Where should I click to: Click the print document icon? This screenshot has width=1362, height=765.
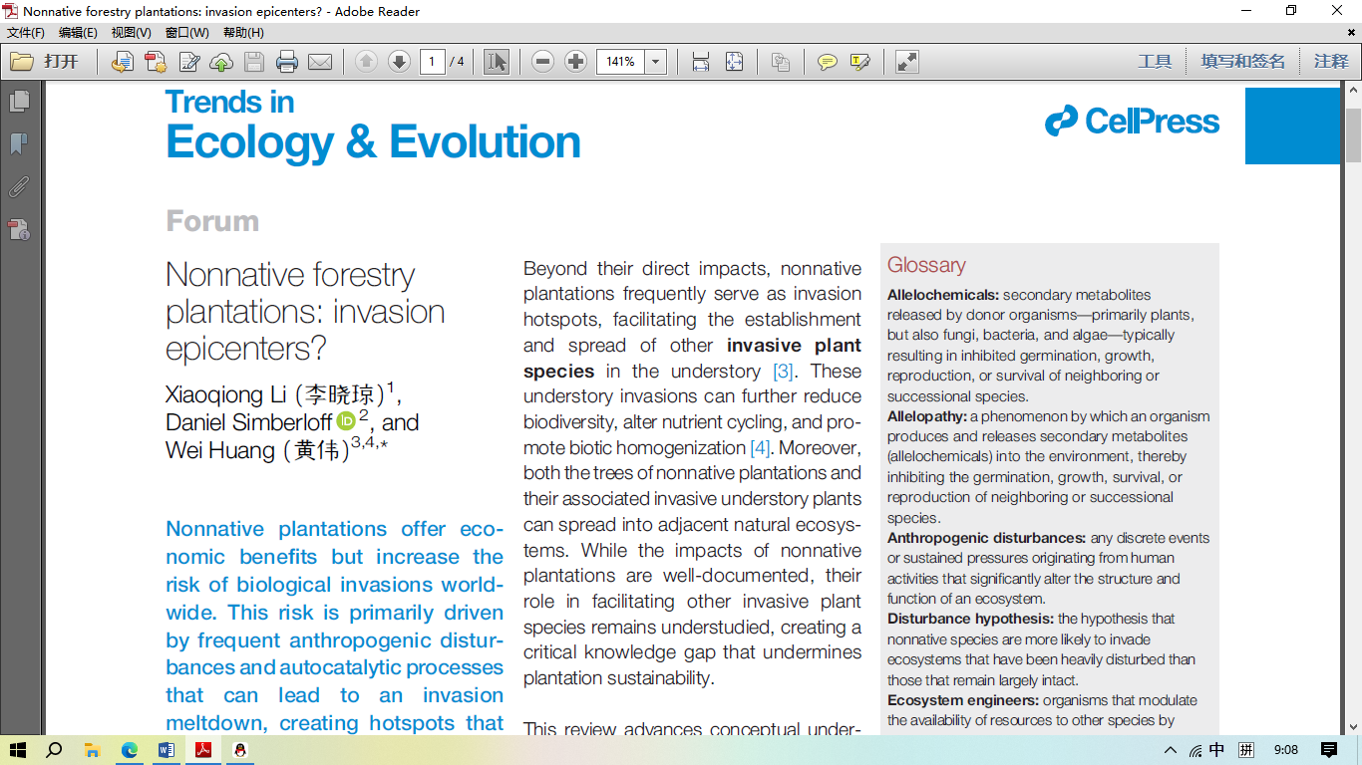(x=287, y=62)
